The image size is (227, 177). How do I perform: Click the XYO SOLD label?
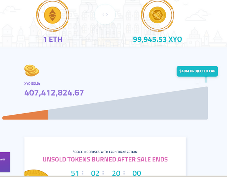(x=32, y=84)
